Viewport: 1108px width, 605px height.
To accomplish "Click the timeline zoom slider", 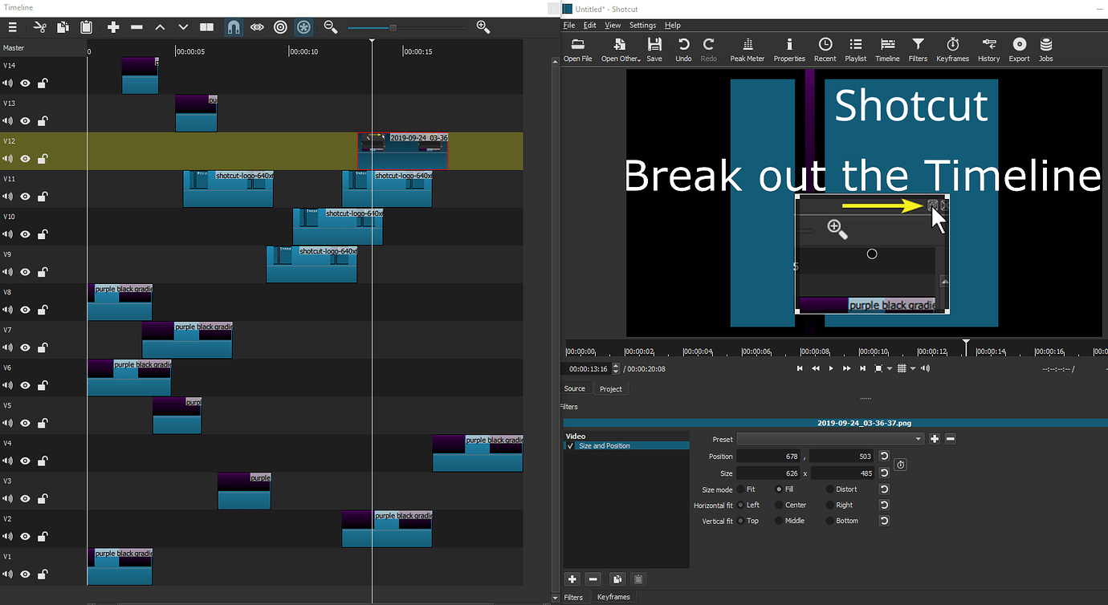I will 391,26.
